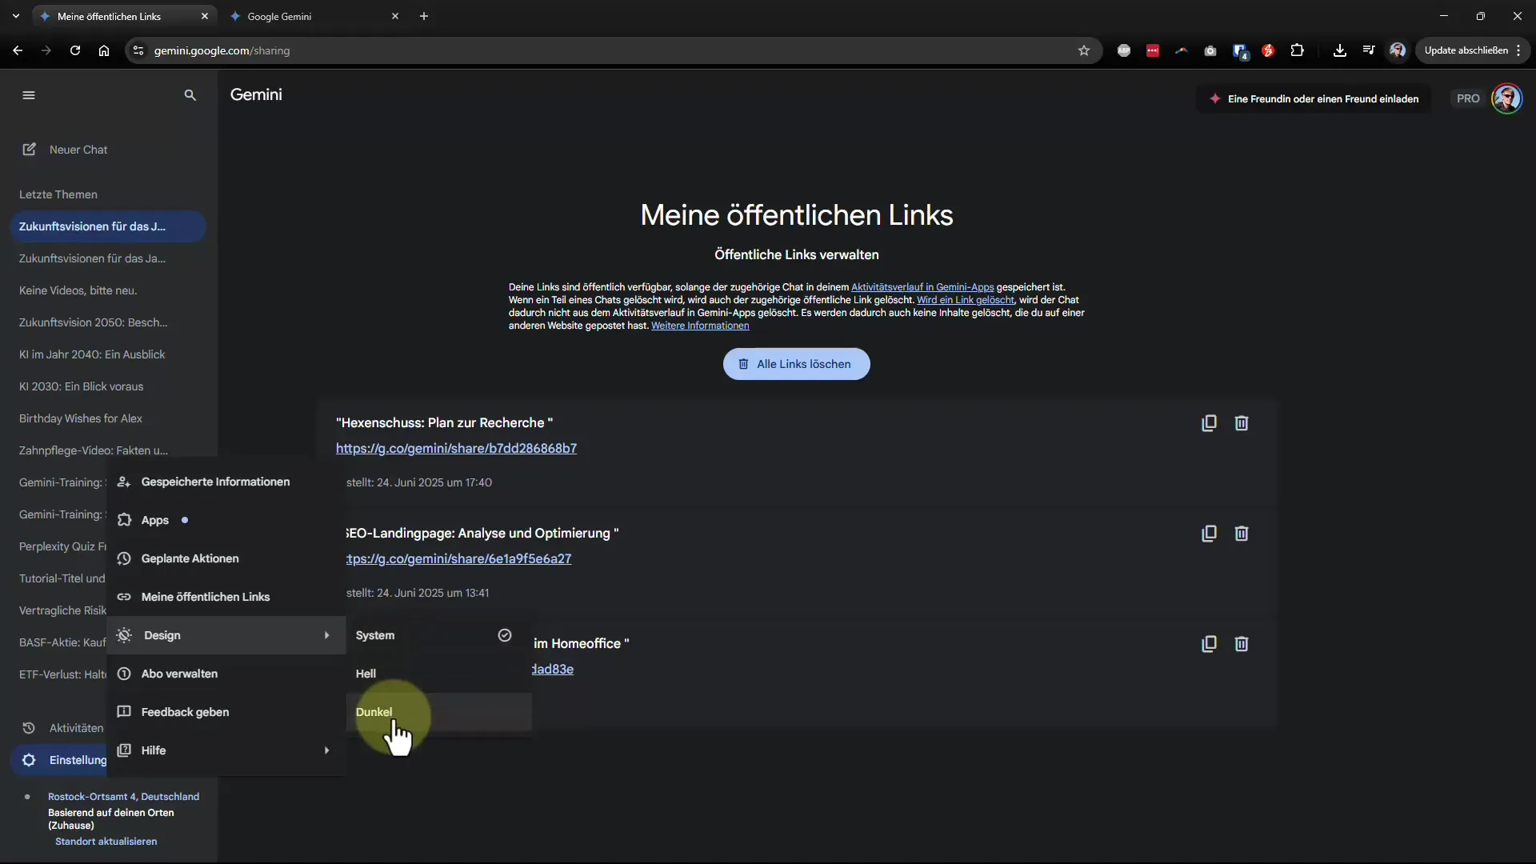This screenshot has width=1536, height=864.
Task: Copy the SEO-Landingpage share link
Action: (1209, 534)
